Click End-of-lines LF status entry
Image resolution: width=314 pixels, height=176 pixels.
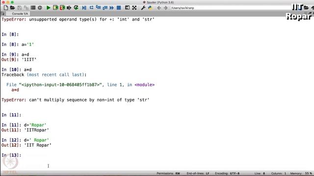[198, 174]
